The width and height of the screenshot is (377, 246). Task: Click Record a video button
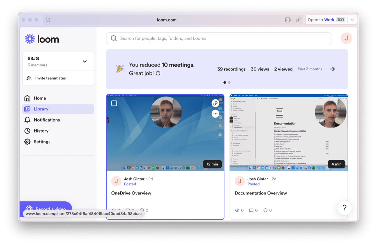[x=46, y=209]
